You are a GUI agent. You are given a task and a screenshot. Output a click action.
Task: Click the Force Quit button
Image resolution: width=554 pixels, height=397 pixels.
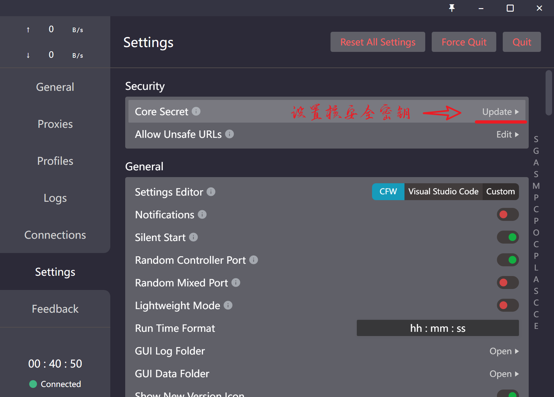point(464,42)
